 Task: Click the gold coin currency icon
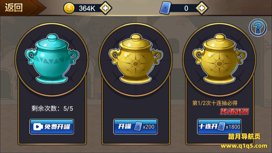(69, 8)
